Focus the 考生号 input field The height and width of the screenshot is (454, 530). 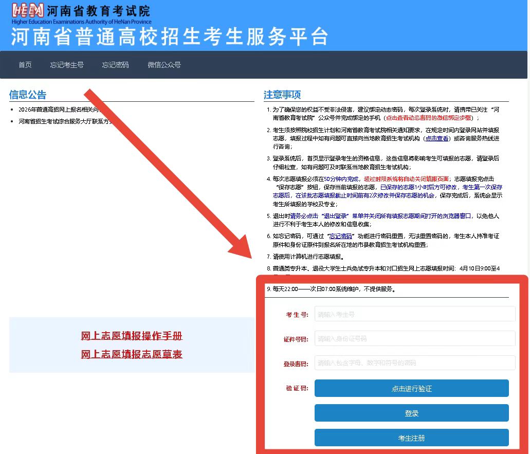[x=414, y=314]
